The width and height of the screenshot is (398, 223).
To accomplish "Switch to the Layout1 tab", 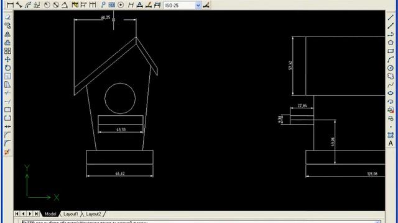I will click(70, 214).
